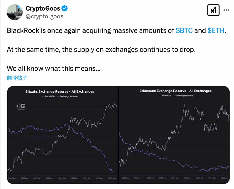The image size is (234, 189).
Task: Follow the $BTC cashtag link
Action: point(184,30)
